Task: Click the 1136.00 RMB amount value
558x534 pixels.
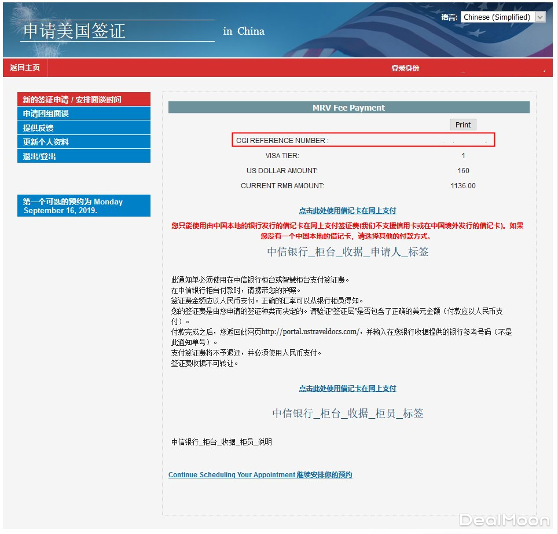Action: [462, 186]
